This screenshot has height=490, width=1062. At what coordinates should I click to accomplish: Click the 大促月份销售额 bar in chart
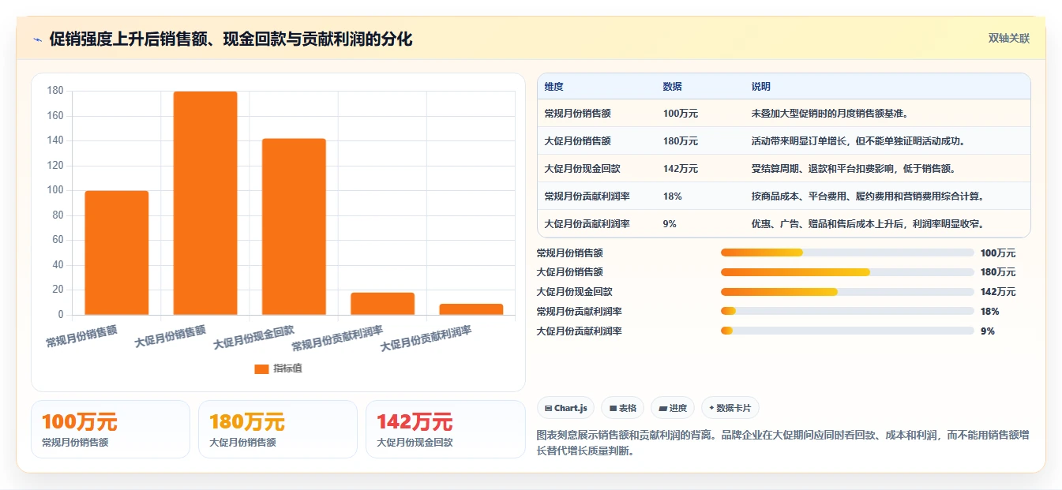pyautogui.click(x=205, y=203)
